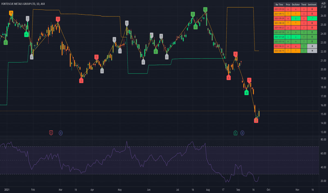Screen dimensions: 328x193
Task: Click the 20.00 RSI axis label
Action: click(323, 181)
